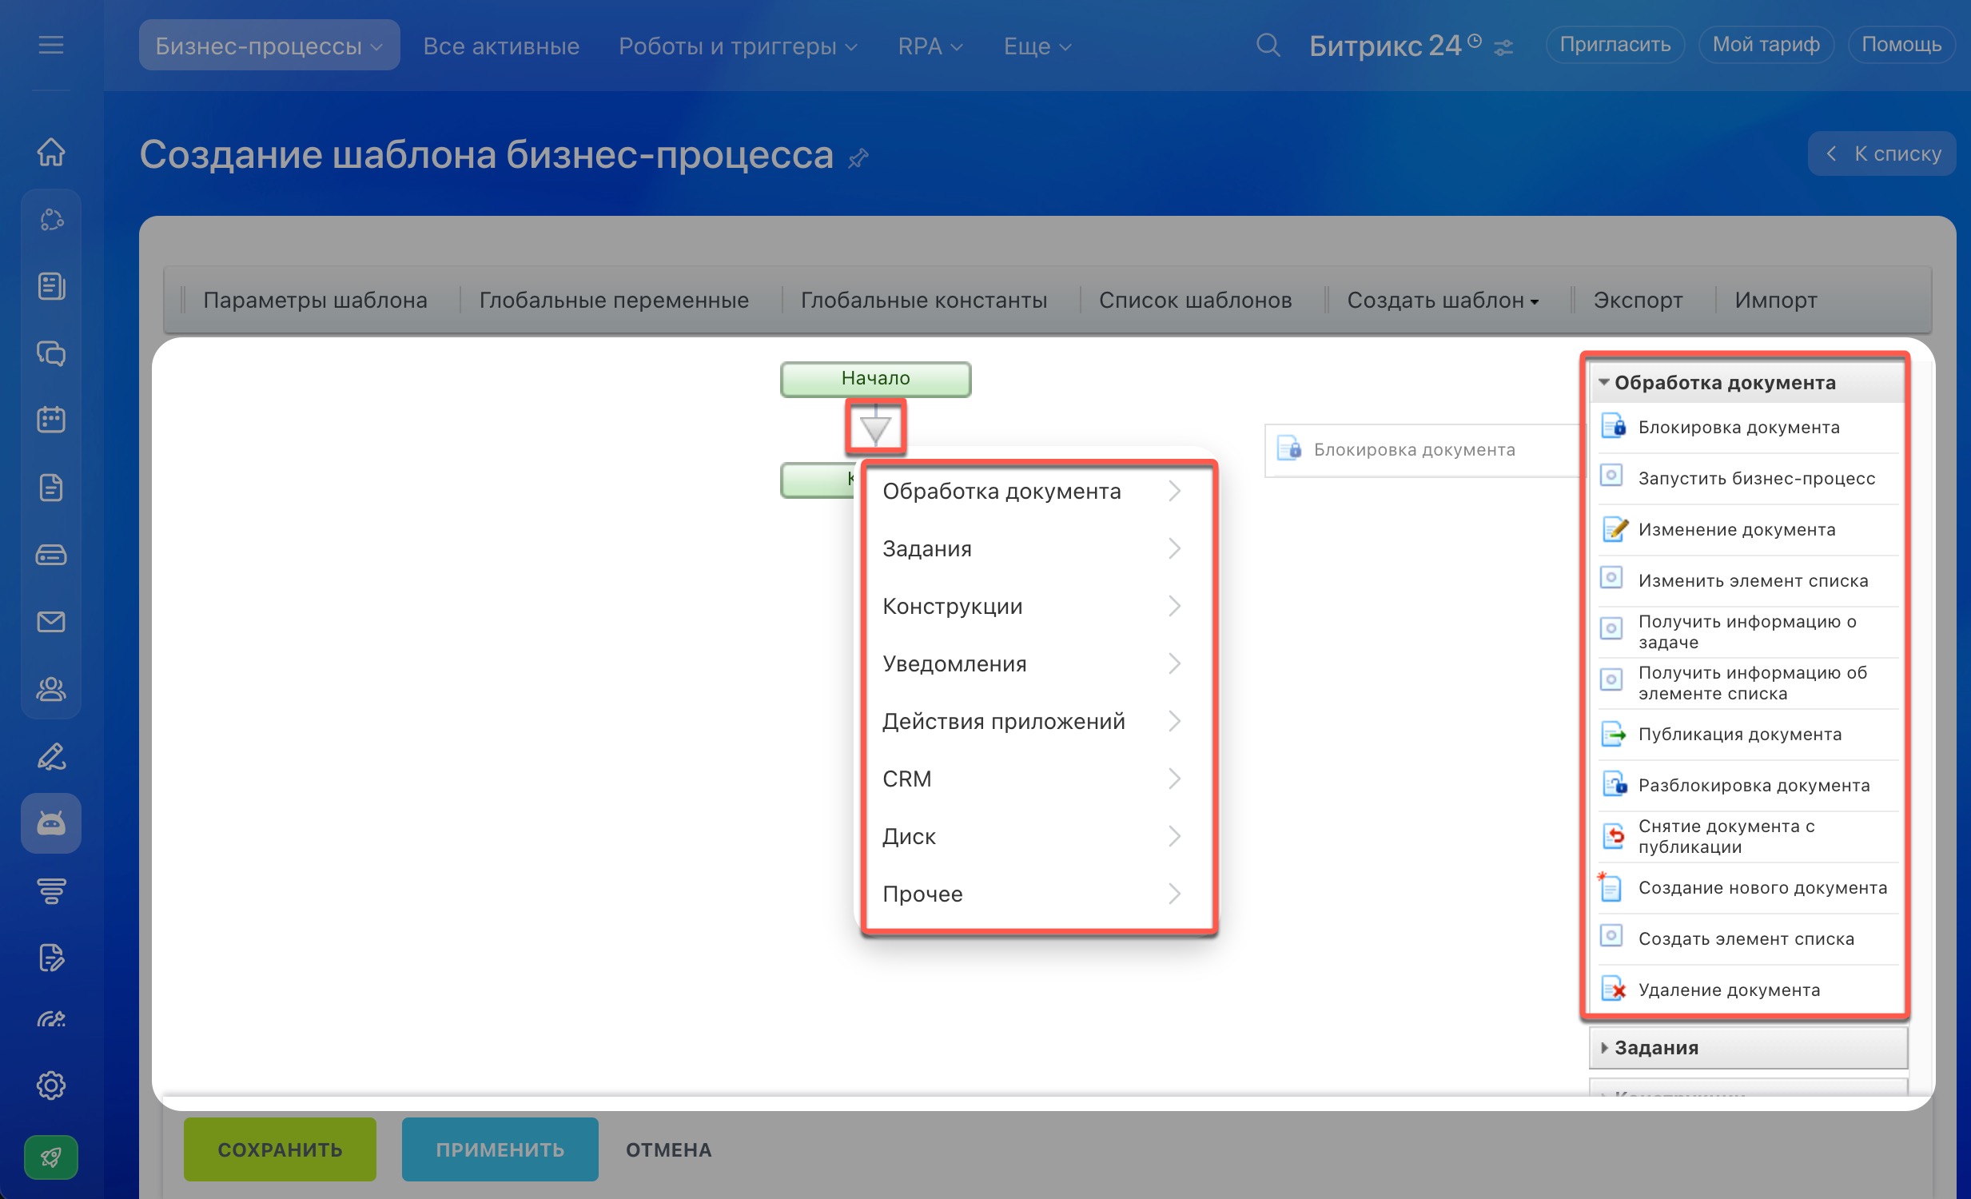
Task: Open the Создать шаблон dropdown
Action: (1442, 301)
